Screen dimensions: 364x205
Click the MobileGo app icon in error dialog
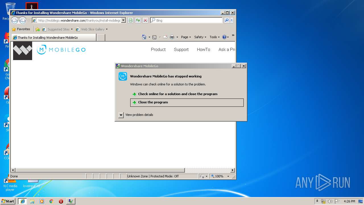(x=123, y=76)
